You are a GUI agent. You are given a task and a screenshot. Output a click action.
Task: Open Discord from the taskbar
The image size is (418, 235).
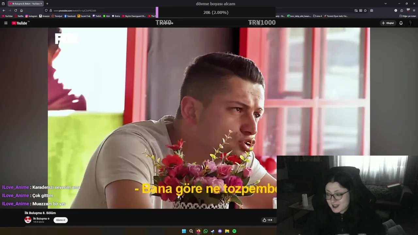click(x=220, y=231)
